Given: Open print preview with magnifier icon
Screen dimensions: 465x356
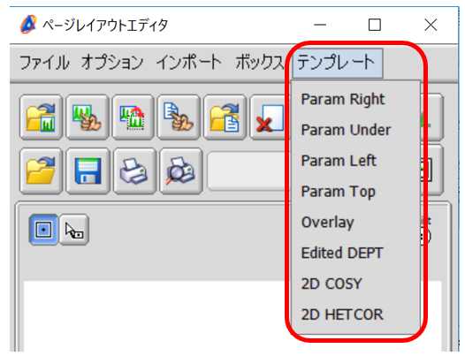Looking at the screenshot, I should [x=181, y=171].
